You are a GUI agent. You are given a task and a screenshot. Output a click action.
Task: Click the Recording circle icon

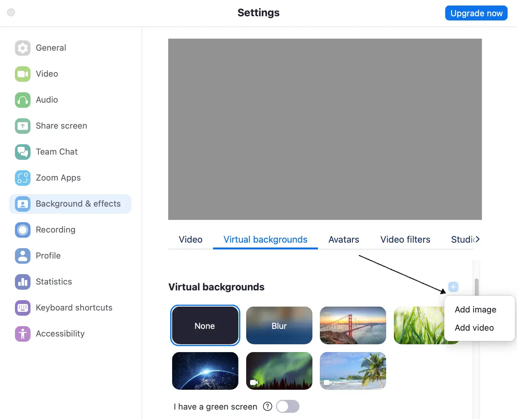23,230
